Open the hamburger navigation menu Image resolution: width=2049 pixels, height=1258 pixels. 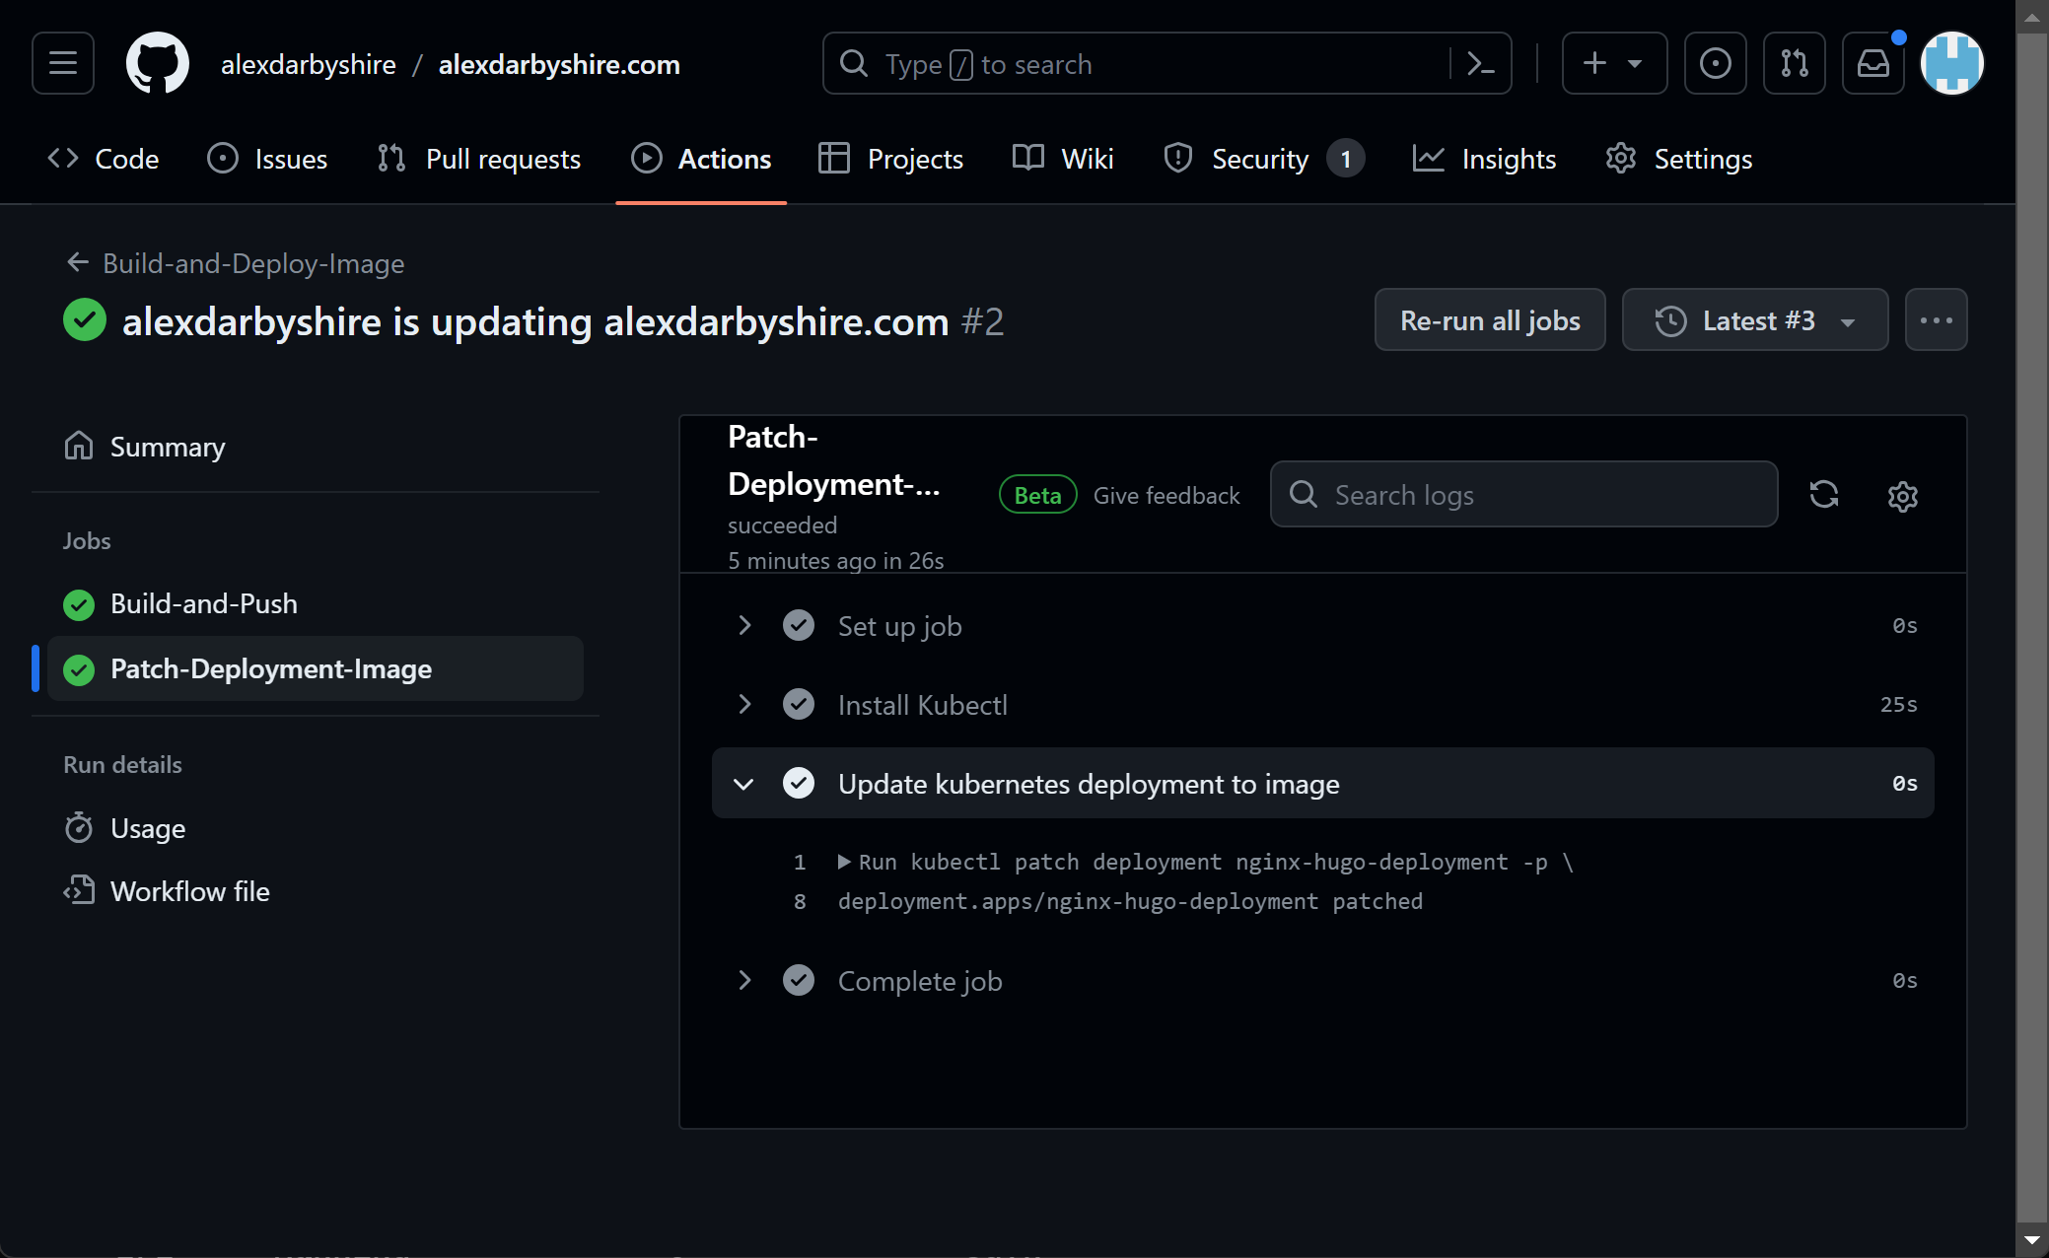coord(63,64)
